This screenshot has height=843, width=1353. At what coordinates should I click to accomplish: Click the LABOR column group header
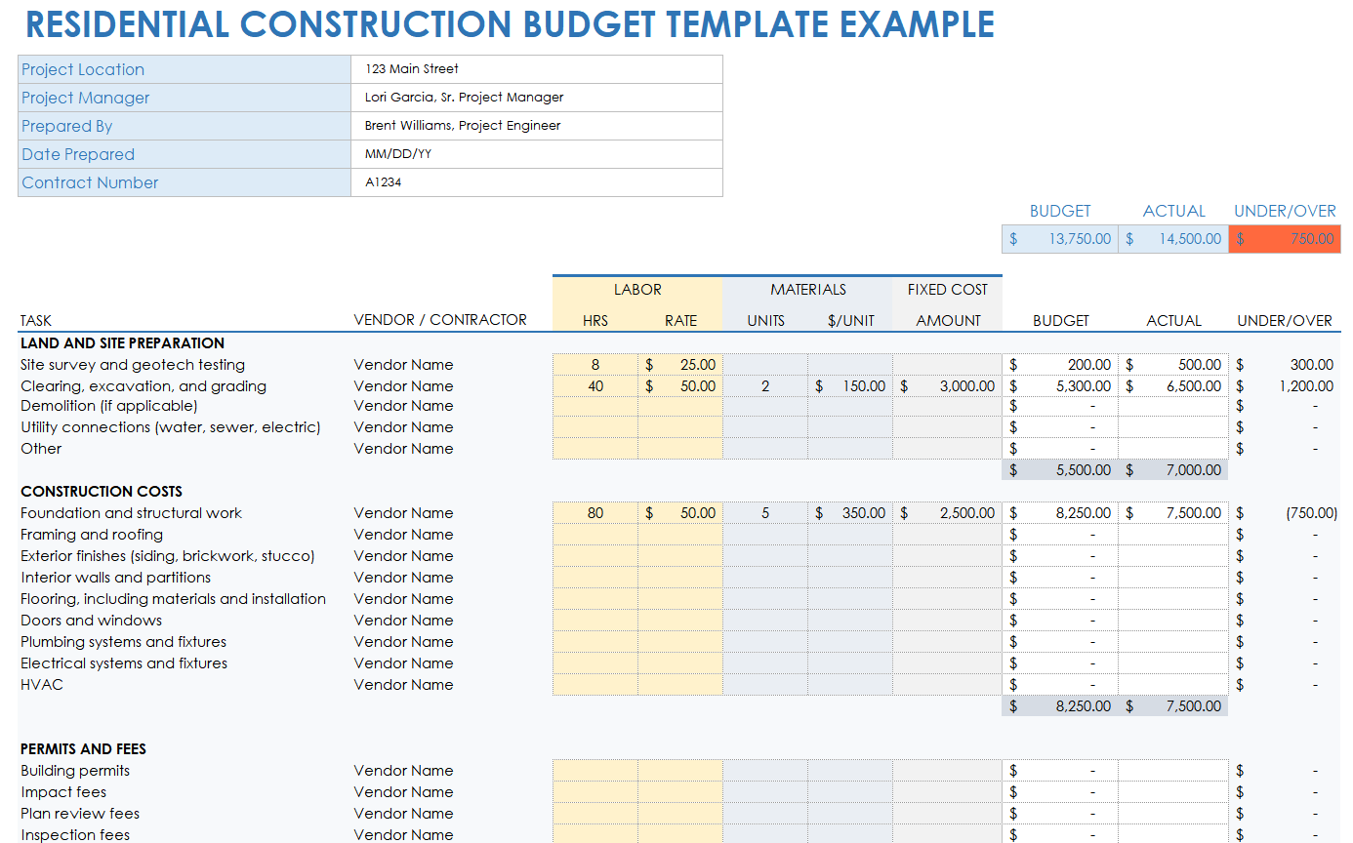(637, 290)
